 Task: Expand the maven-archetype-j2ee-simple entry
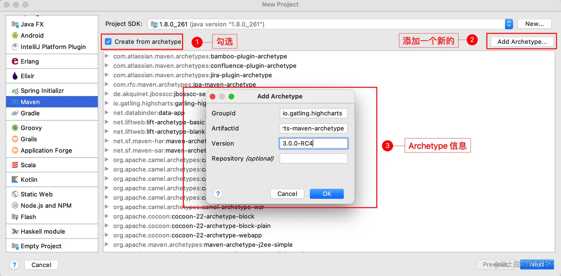click(x=107, y=244)
